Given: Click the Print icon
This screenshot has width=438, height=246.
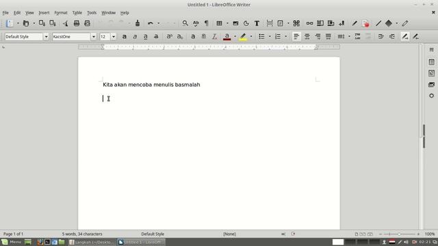Looking at the screenshot, I should [76, 23].
